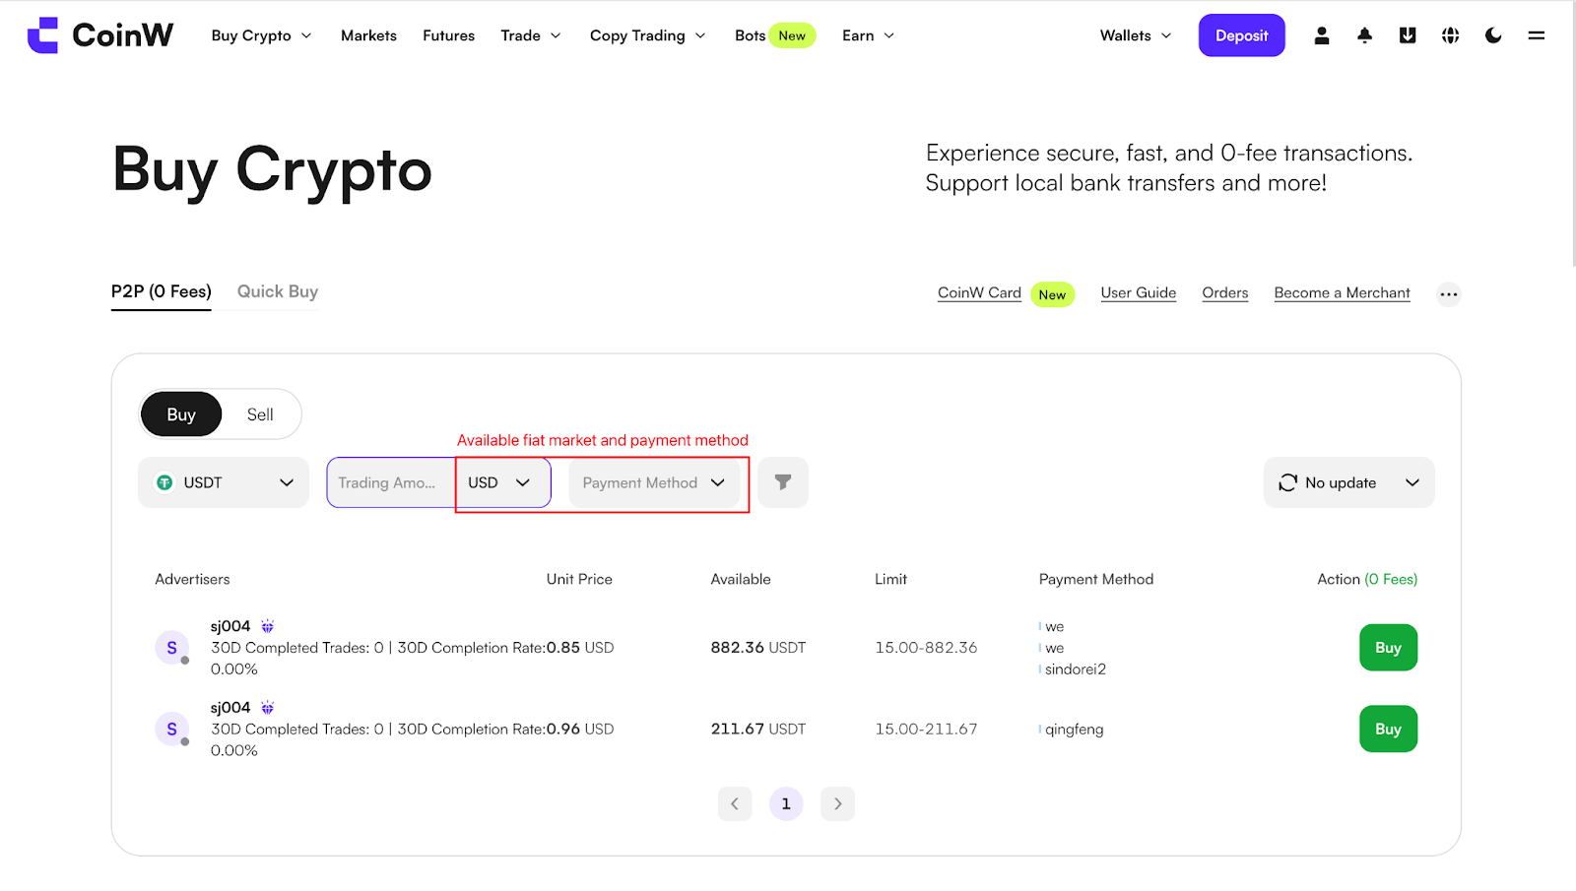The width and height of the screenshot is (1576, 891).
Task: Click the Trading Amount input field
Action: point(391,482)
